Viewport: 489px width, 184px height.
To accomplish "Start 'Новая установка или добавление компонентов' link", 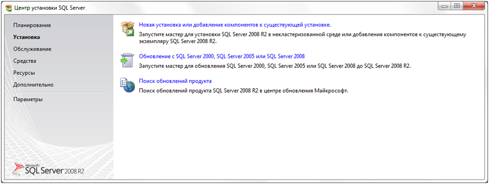I will click(x=235, y=25).
